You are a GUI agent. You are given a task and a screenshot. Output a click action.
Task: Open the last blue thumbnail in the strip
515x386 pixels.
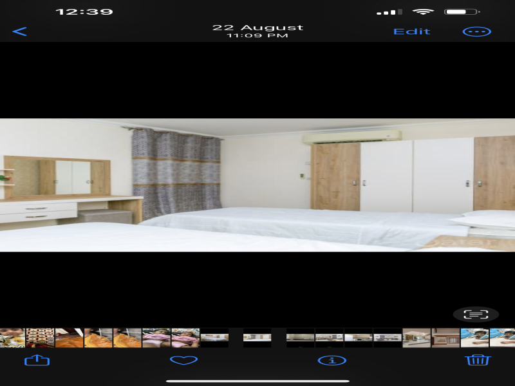tap(503, 338)
